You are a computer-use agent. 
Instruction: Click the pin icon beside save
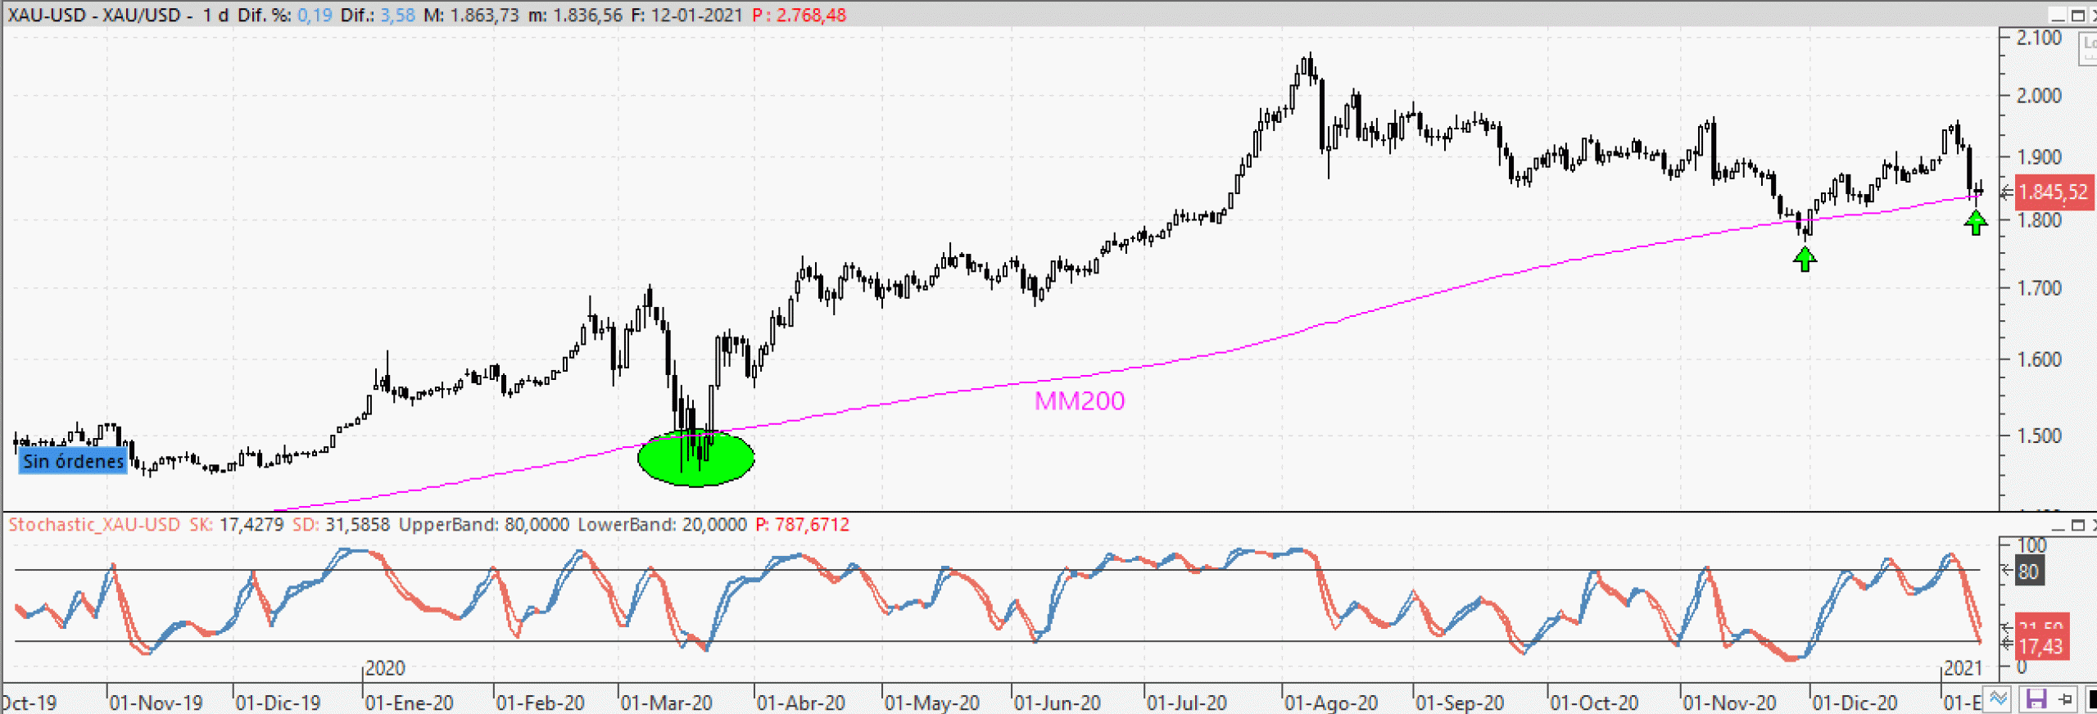point(2066,698)
